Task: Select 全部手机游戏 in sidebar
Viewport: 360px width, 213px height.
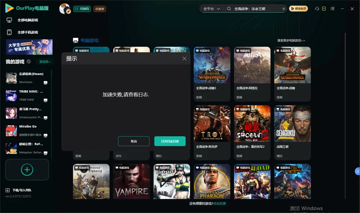Action: point(28,32)
